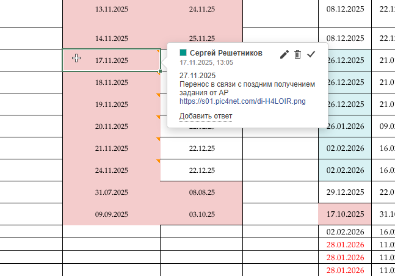395x276 pixels.
Task: Select the cell with 31.07.2025
Action: [112, 192]
